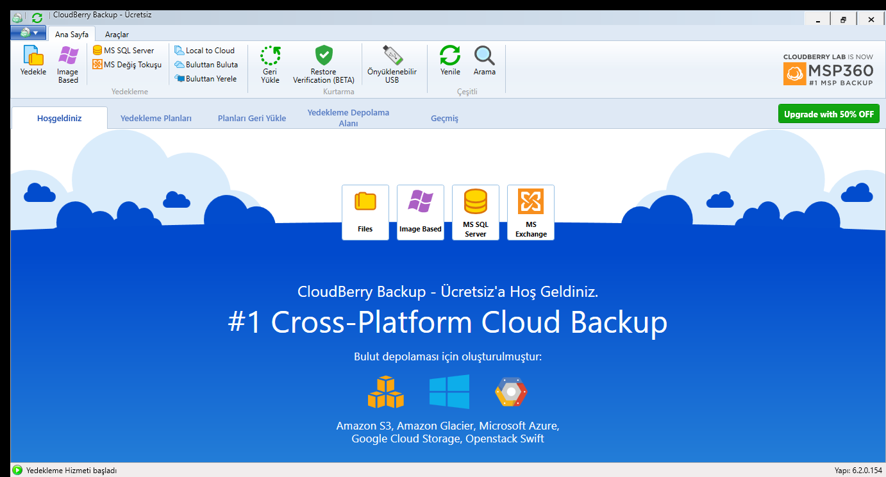
Task: Click quick access refresh icon in title bar
Action: 37,18
